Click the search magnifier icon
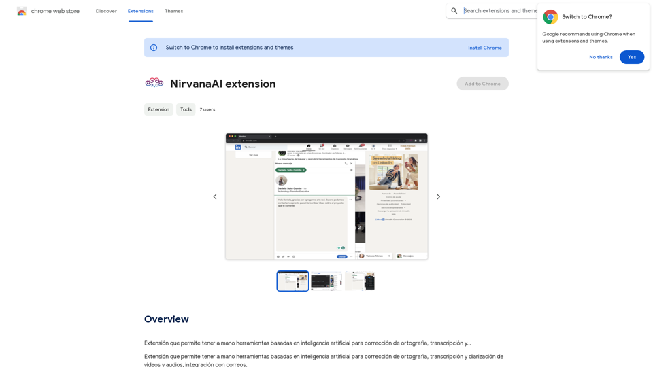The width and height of the screenshot is (653, 367). tap(454, 11)
